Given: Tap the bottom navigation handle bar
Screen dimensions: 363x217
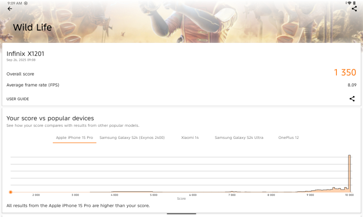Looking at the screenshot, I should click(x=181, y=214).
